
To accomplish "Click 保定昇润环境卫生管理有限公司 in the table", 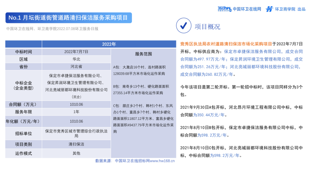I will tap(75, 83).
